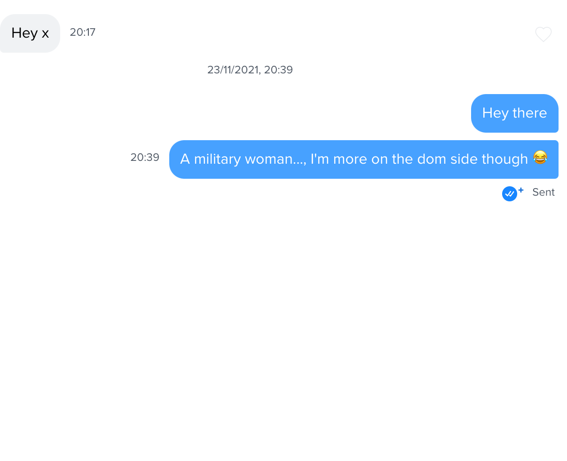Click the 20:39 timestamp beside the long message
567x461 pixels.
(145, 158)
